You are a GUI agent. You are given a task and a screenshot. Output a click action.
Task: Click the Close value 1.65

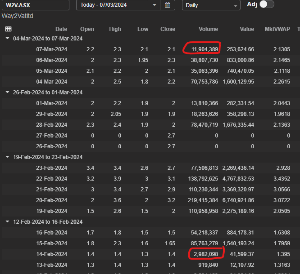(x=170, y=243)
